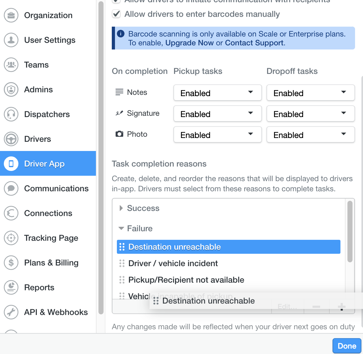The width and height of the screenshot is (363, 354).
Task: Click the API & Webhooks wrench icon
Action: pyautogui.click(x=11, y=312)
